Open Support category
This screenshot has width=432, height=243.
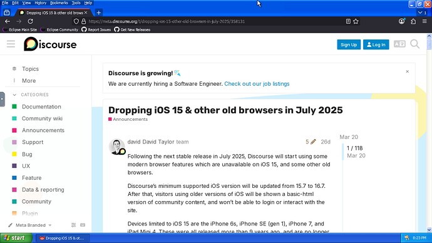pos(33,142)
